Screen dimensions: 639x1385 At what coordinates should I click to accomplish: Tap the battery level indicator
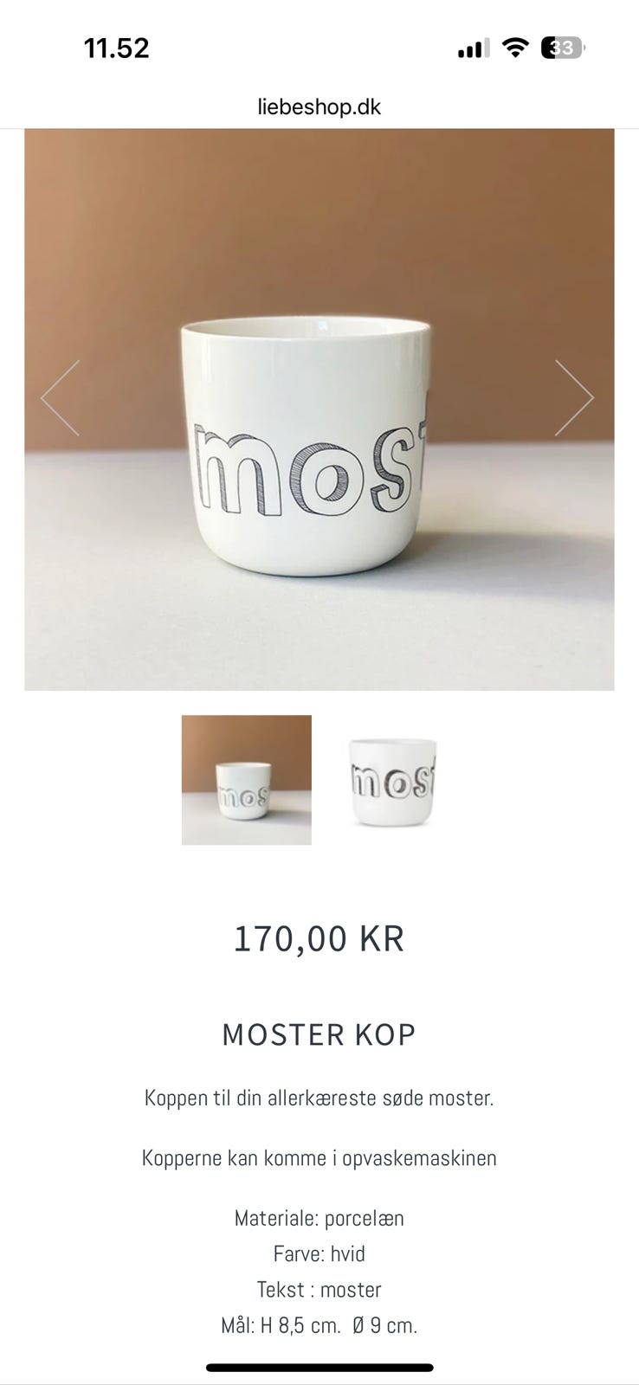point(563,48)
